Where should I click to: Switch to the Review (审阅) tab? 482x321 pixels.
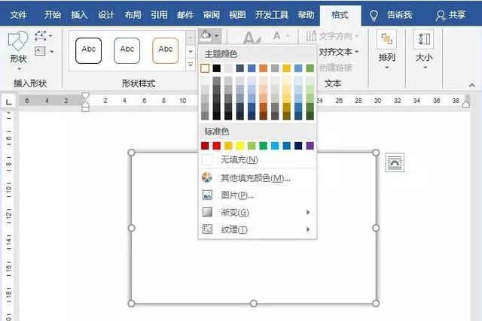point(212,15)
